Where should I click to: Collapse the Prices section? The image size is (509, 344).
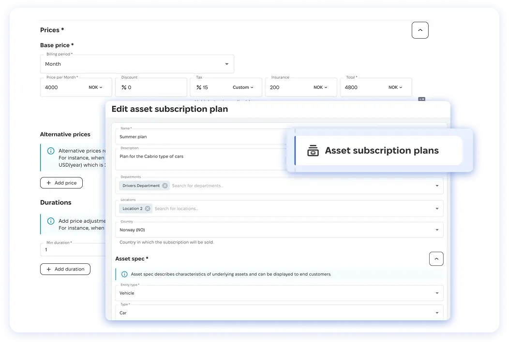tap(419, 30)
